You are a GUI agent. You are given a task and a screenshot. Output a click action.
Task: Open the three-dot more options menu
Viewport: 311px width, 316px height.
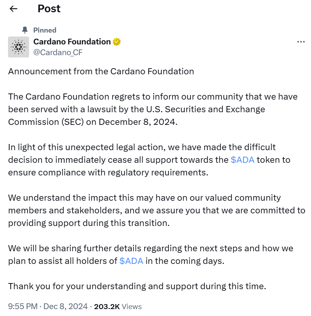(x=301, y=42)
